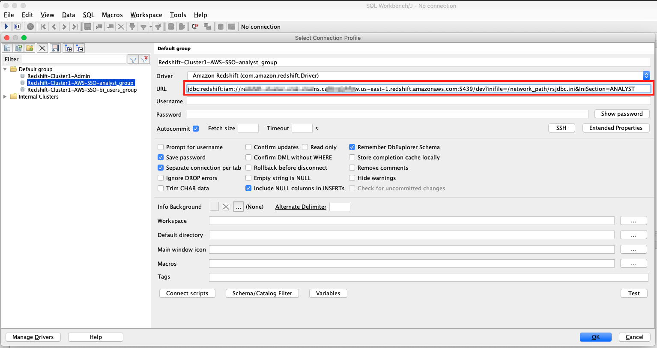Add a new profile group folder icon

click(30, 48)
